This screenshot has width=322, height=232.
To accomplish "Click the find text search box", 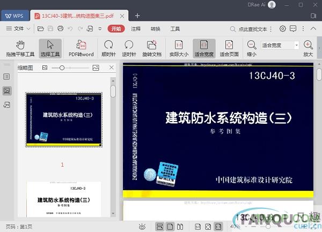I will click(248, 29).
